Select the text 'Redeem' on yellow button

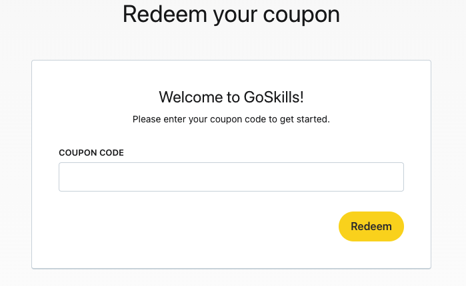[371, 226]
